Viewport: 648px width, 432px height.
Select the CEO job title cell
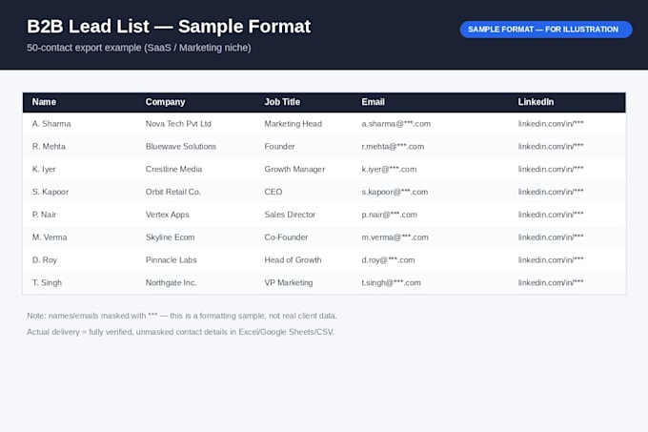273,193
